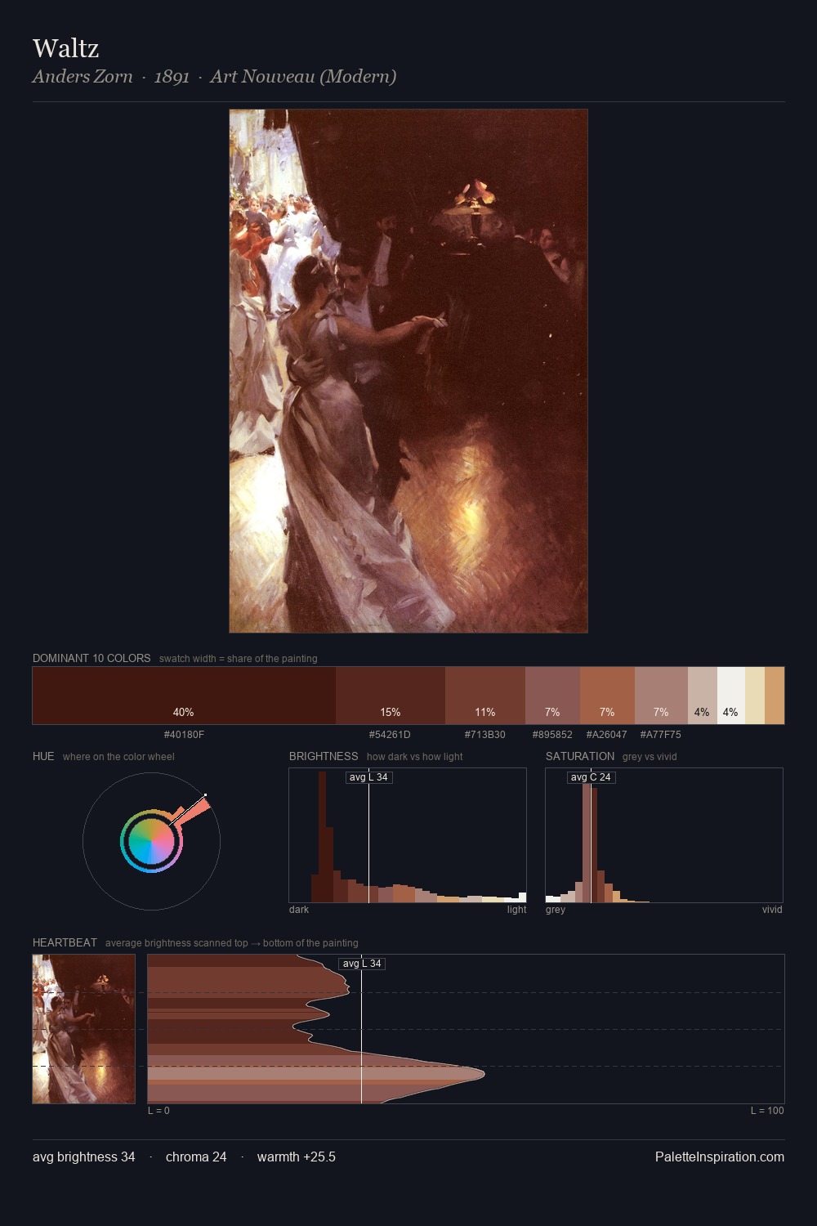Image resolution: width=817 pixels, height=1226 pixels.
Task: Select the 4% off-white swatch
Action: click(731, 696)
